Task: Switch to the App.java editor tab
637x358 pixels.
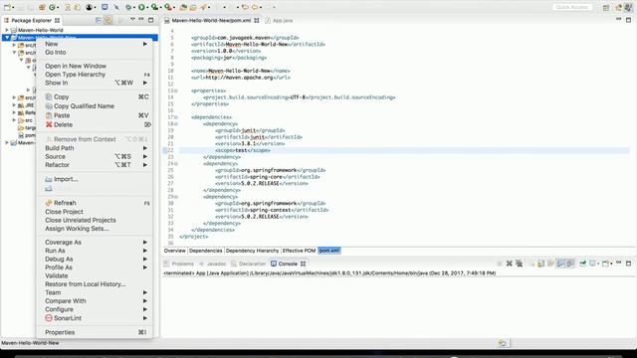Action: pyautogui.click(x=279, y=20)
